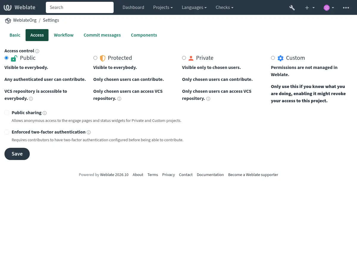Switch to the Access tab
Image resolution: width=357 pixels, height=273 pixels.
(x=37, y=35)
